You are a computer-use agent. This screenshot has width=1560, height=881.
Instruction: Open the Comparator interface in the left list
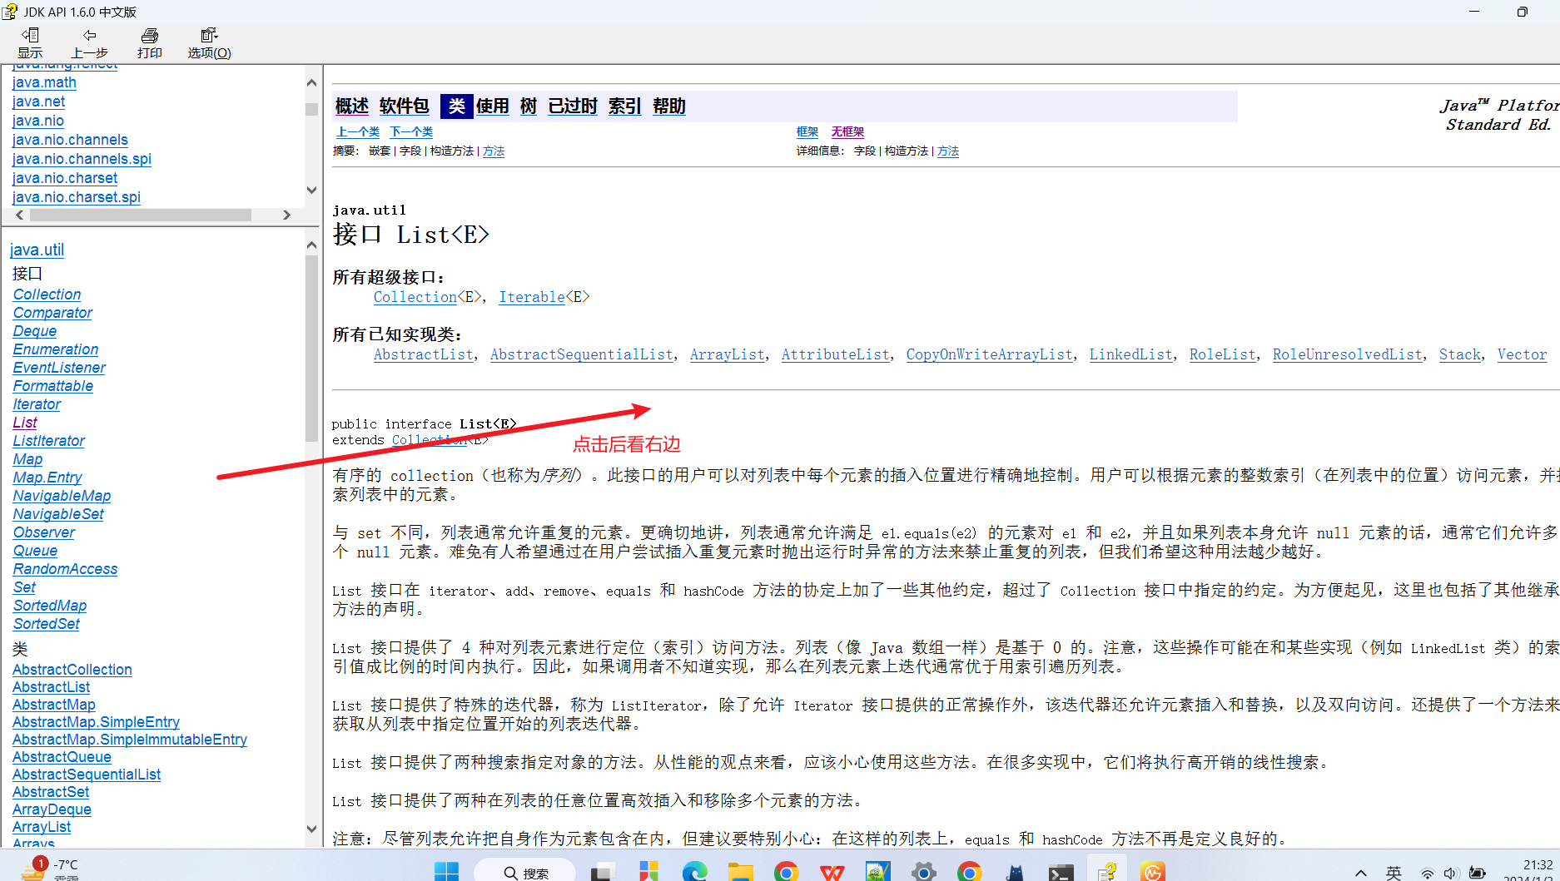coord(52,313)
